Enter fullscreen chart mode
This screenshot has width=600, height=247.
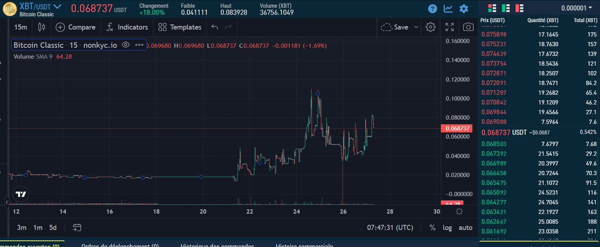point(449,27)
